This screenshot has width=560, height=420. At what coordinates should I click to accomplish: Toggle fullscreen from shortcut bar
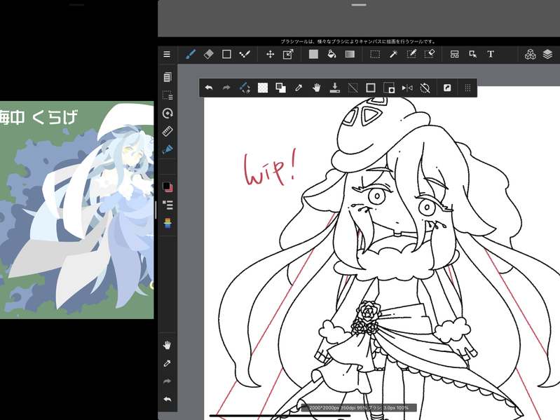(x=447, y=88)
